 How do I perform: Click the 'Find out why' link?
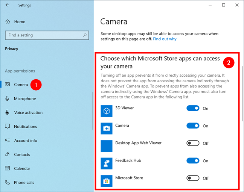point(165,39)
